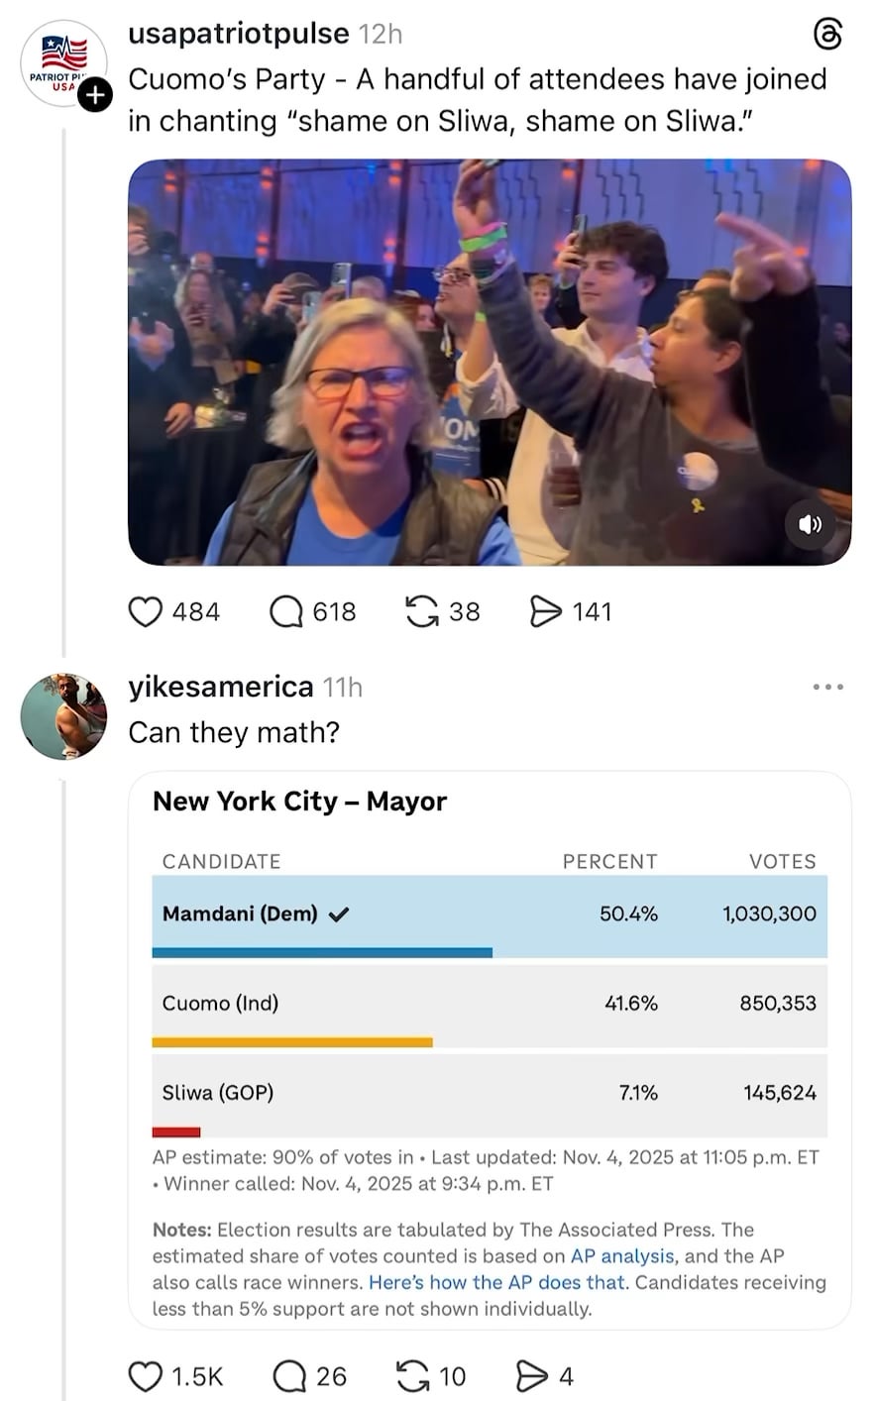The image size is (876, 1401).
Task: Open replies to yikesamerica comment
Action: click(289, 1376)
